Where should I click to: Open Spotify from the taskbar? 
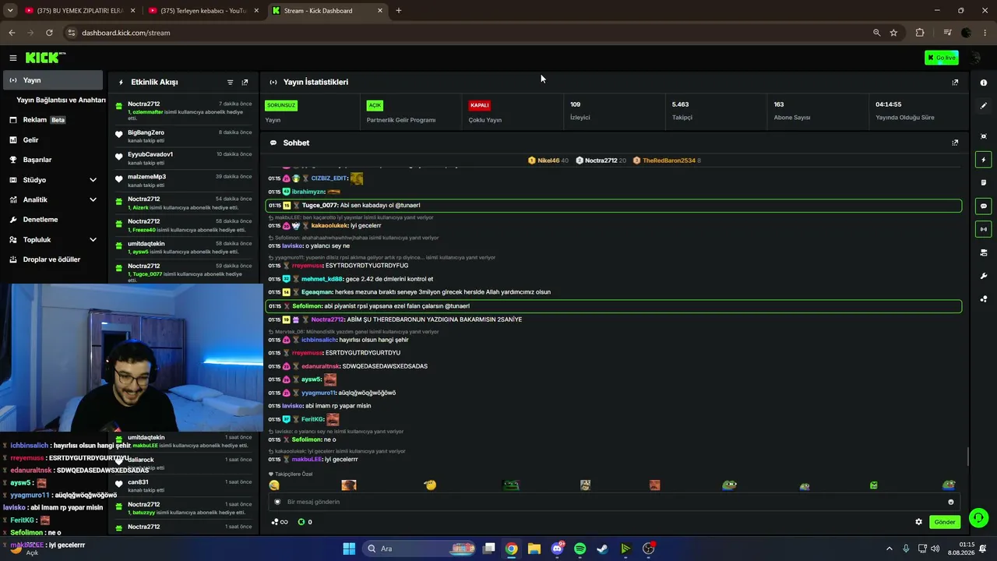580,549
